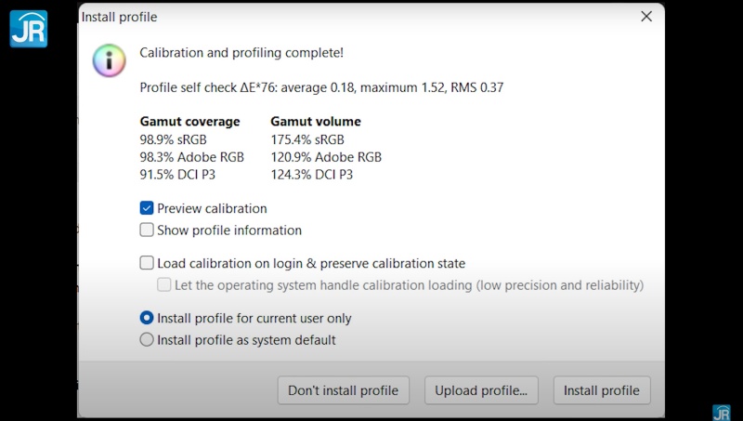Check Let the operating system handle calibration

coord(164,285)
